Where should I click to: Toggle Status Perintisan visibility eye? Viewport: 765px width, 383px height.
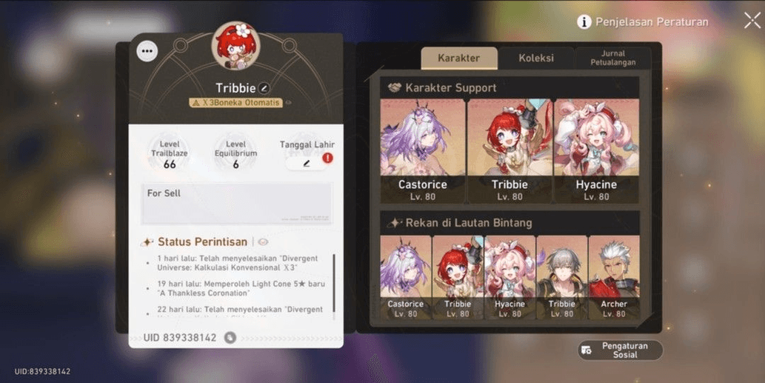263,242
